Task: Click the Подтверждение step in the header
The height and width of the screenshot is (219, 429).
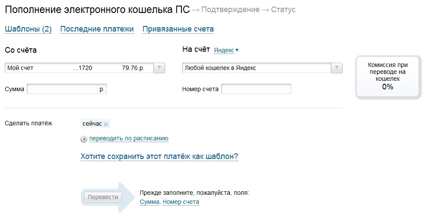Action: coord(230,10)
